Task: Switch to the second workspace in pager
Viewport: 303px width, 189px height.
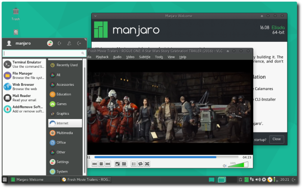Action: pyautogui.click(x=232, y=180)
